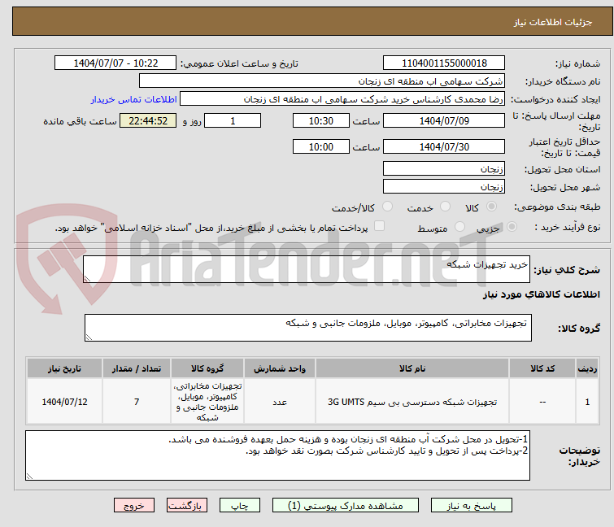Click delivery city field زنجان
This screenshot has height=527, width=614.
click(444, 187)
